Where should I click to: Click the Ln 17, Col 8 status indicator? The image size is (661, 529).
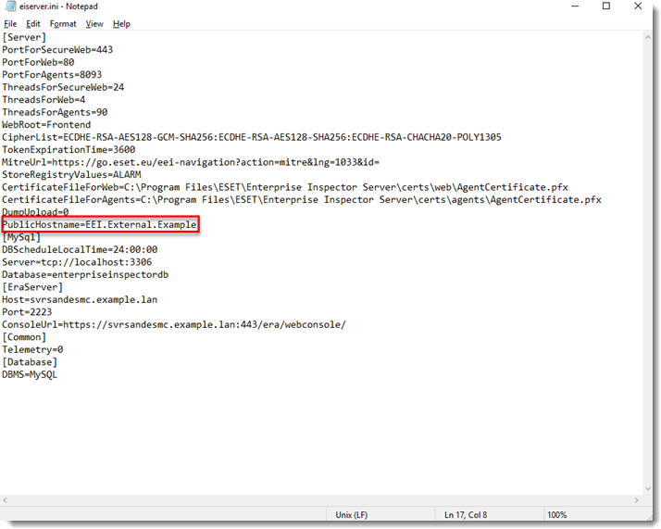pyautogui.click(x=466, y=515)
